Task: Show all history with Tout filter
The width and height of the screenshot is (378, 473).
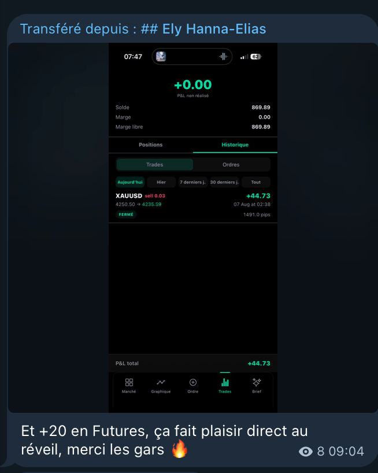Action: coord(256,182)
